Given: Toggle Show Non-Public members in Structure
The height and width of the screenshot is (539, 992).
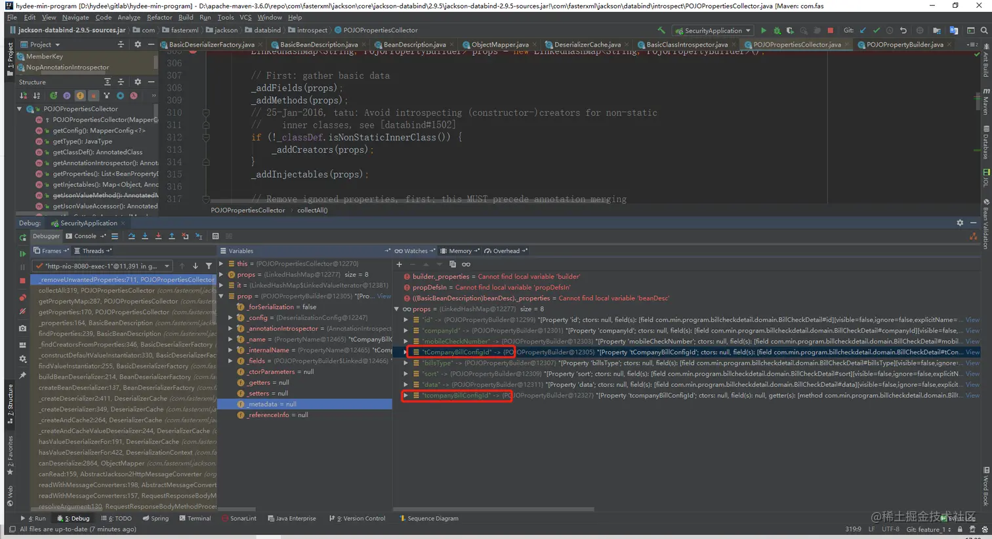Looking at the screenshot, I should point(93,96).
